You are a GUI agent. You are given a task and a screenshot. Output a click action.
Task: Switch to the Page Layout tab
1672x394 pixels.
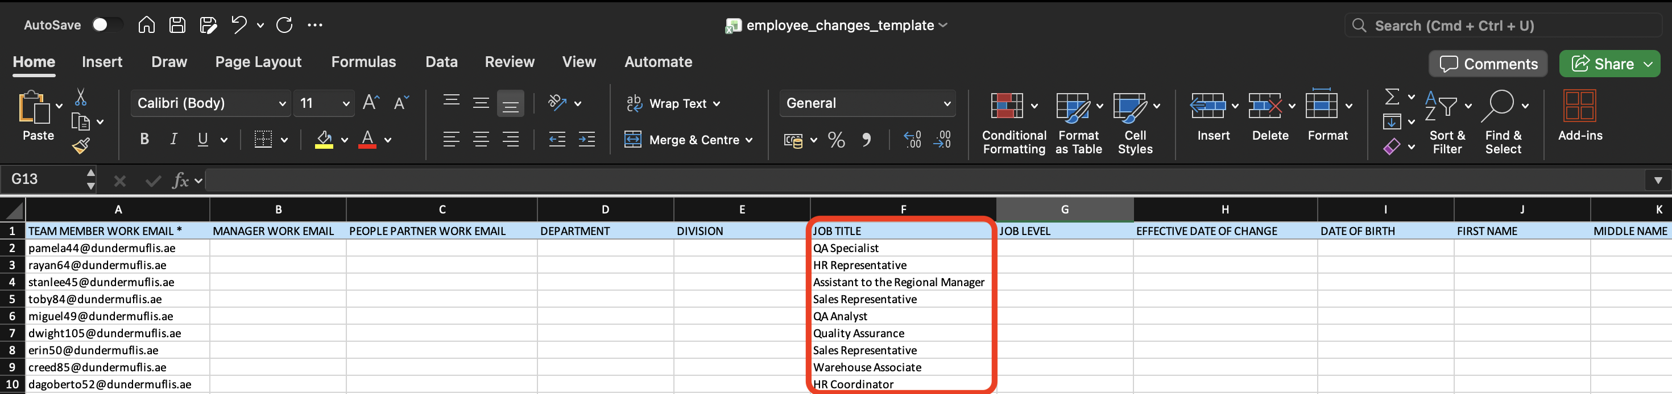[x=258, y=61]
